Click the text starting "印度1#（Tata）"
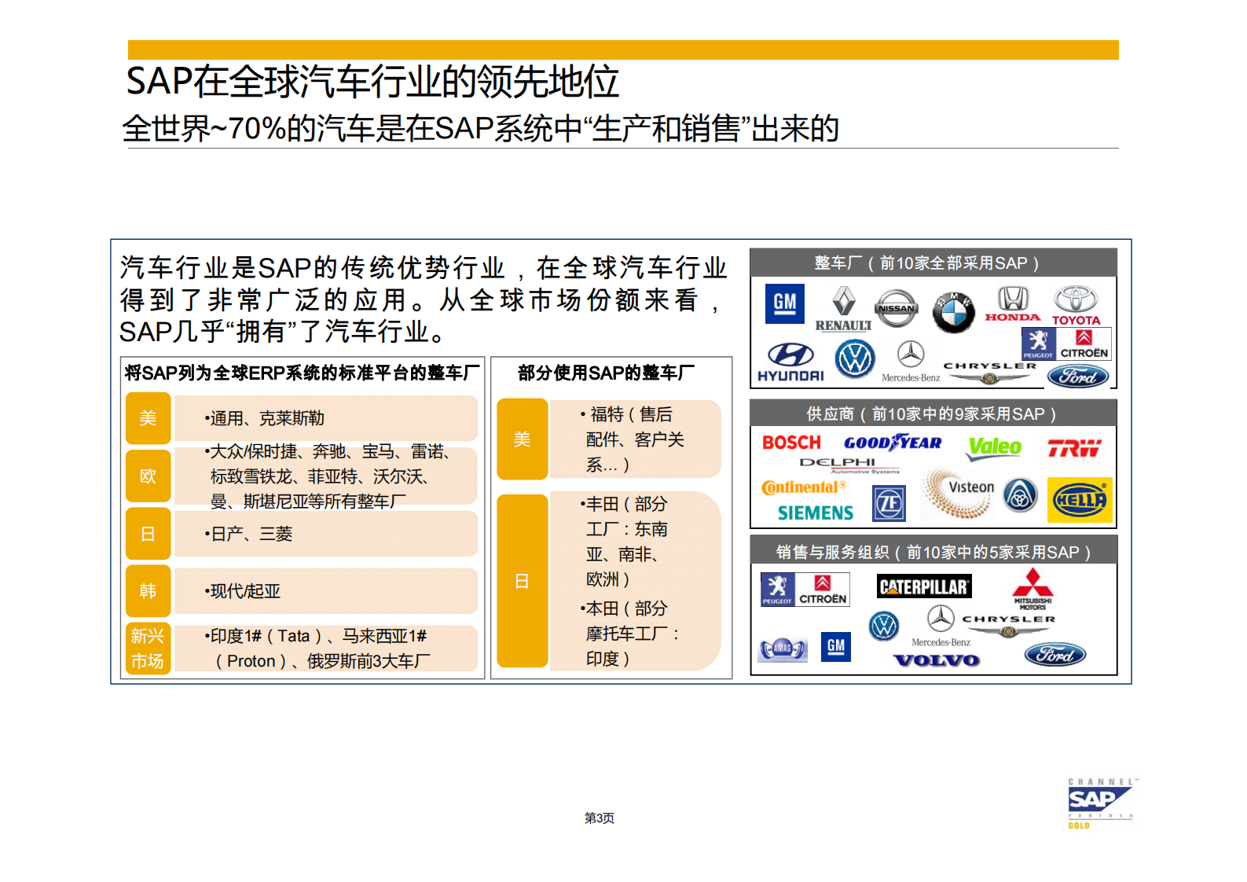Image resolution: width=1247 pixels, height=882 pixels. coord(317,649)
